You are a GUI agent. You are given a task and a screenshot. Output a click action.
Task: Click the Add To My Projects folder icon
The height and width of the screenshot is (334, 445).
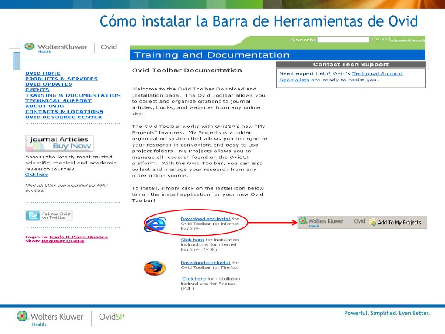pyautogui.click(x=372, y=222)
